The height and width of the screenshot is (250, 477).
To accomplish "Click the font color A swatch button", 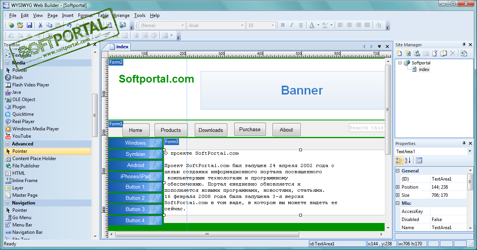I will point(312,25).
